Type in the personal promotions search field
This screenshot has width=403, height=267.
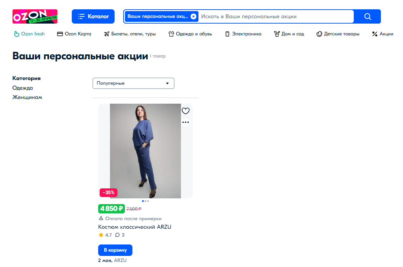click(275, 16)
